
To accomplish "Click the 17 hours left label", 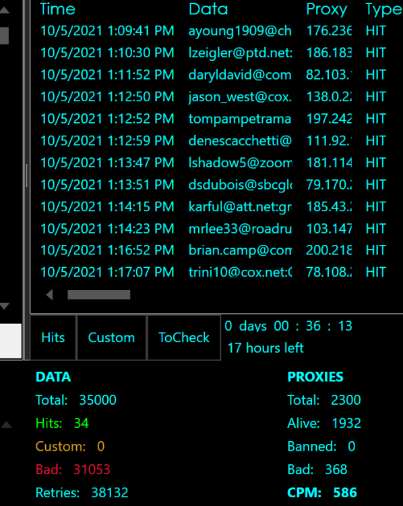I will (266, 348).
